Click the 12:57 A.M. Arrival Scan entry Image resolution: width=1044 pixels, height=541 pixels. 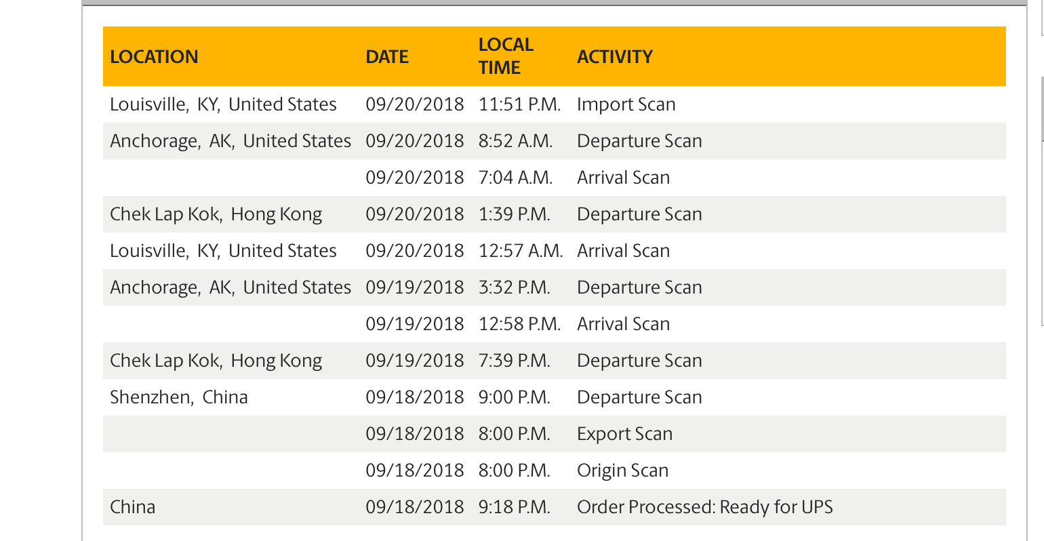tap(554, 251)
